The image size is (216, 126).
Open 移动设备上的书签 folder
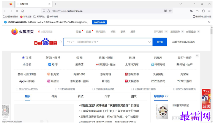[202, 17]
